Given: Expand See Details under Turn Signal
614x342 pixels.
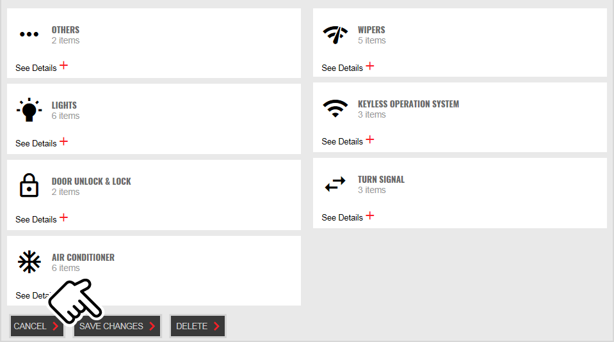Looking at the screenshot, I should tap(348, 217).
